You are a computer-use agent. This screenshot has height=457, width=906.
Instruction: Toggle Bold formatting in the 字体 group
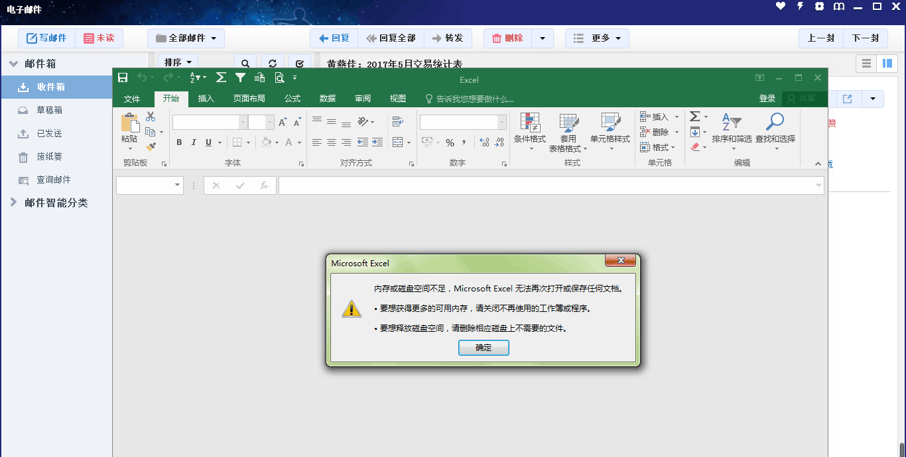tap(179, 142)
